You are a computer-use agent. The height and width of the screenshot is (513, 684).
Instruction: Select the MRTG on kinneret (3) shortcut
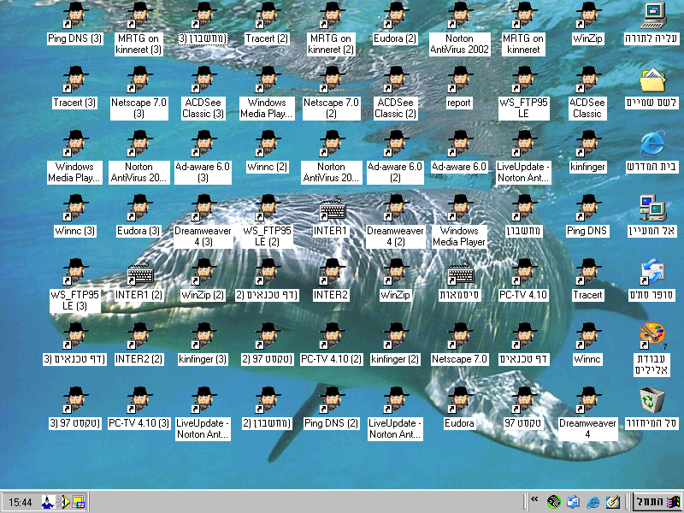click(139, 29)
